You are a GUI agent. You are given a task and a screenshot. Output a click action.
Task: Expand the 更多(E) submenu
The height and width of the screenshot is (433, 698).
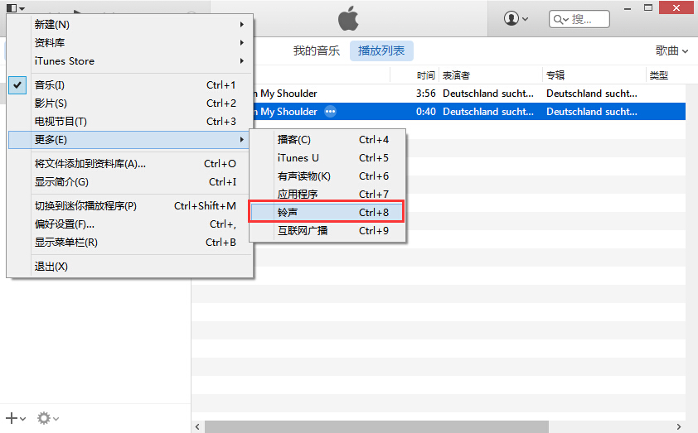(130, 140)
